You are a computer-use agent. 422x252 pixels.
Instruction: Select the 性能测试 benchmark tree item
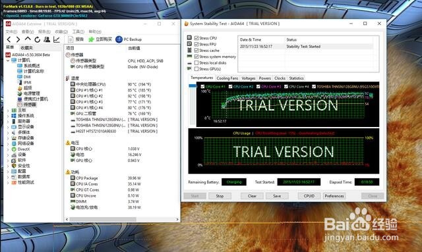pos(23,182)
